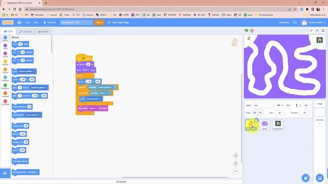Open Maze dropdown in touching block
This screenshot has width=328, height=184.
point(103,93)
